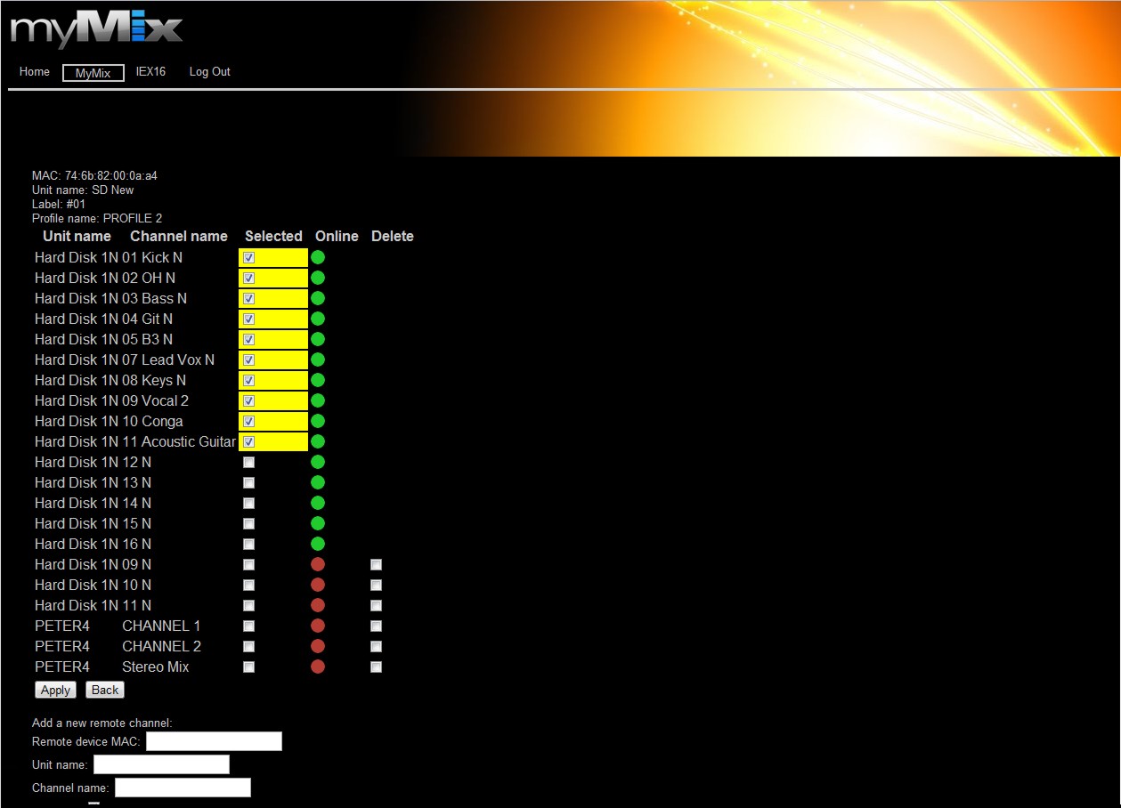1121x808 pixels.
Task: Open the Home menu item
Action: click(35, 72)
